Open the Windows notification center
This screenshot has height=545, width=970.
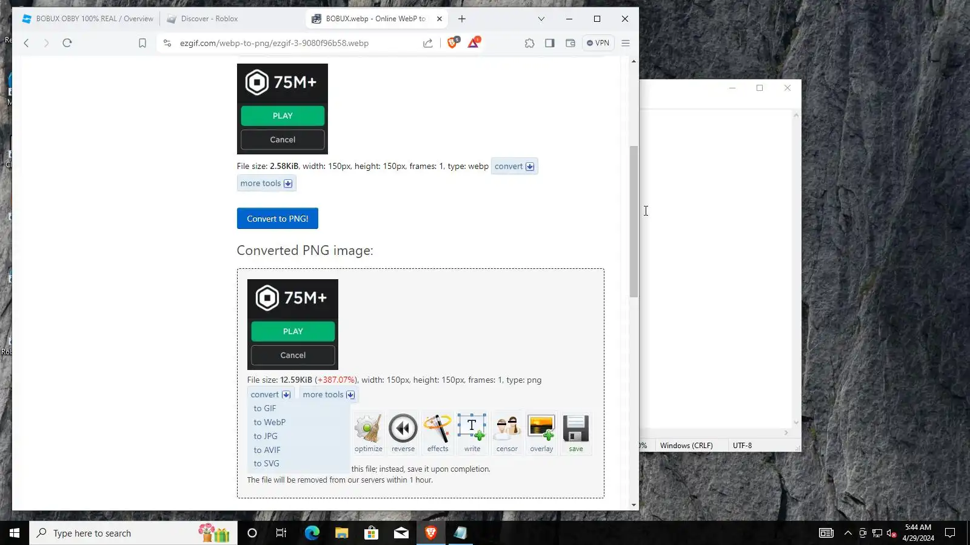coord(950,533)
